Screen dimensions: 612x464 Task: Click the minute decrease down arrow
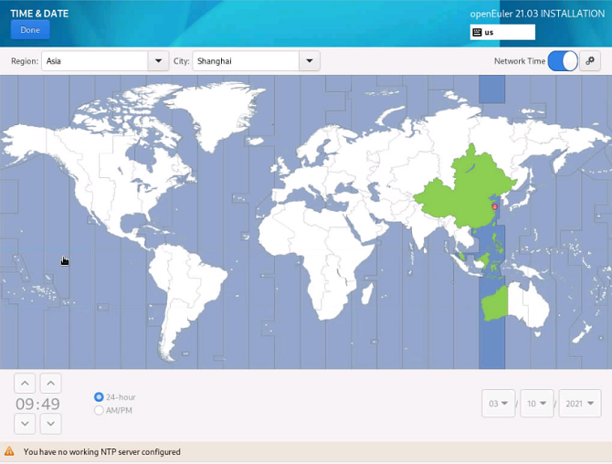[51, 424]
